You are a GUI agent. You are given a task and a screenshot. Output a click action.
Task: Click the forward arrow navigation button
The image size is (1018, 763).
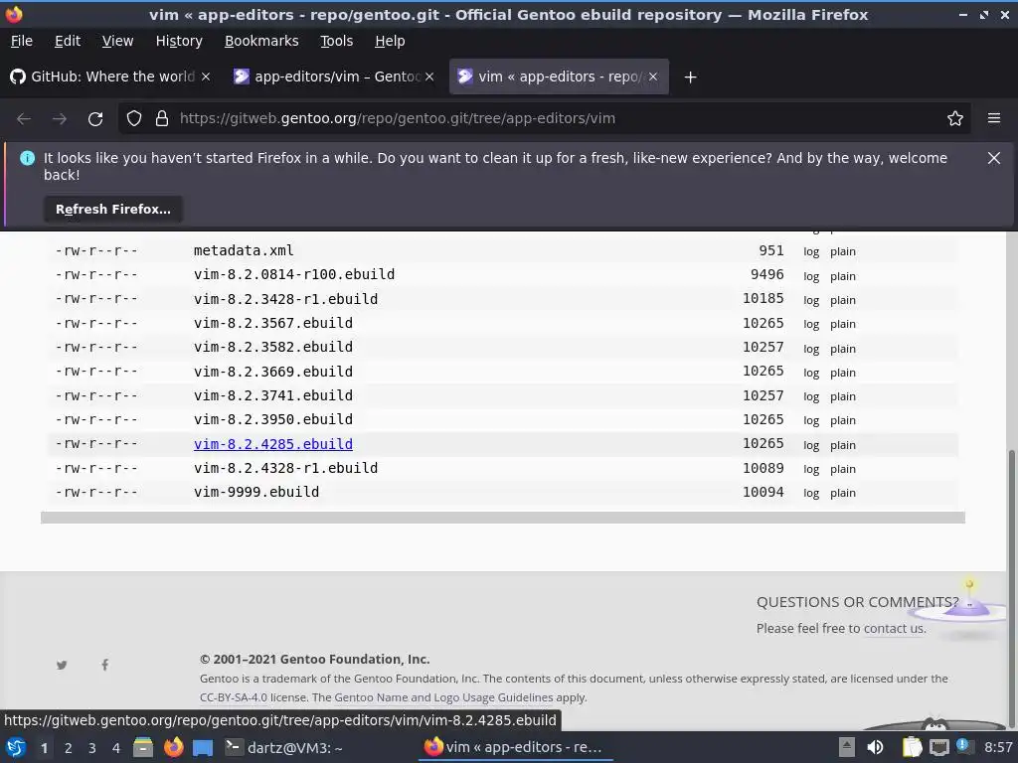pos(60,119)
